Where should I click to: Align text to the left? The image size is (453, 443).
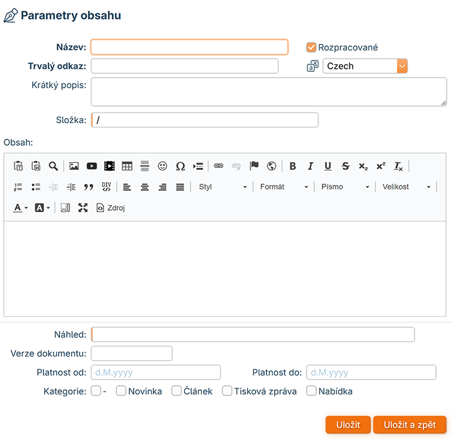pos(127,187)
